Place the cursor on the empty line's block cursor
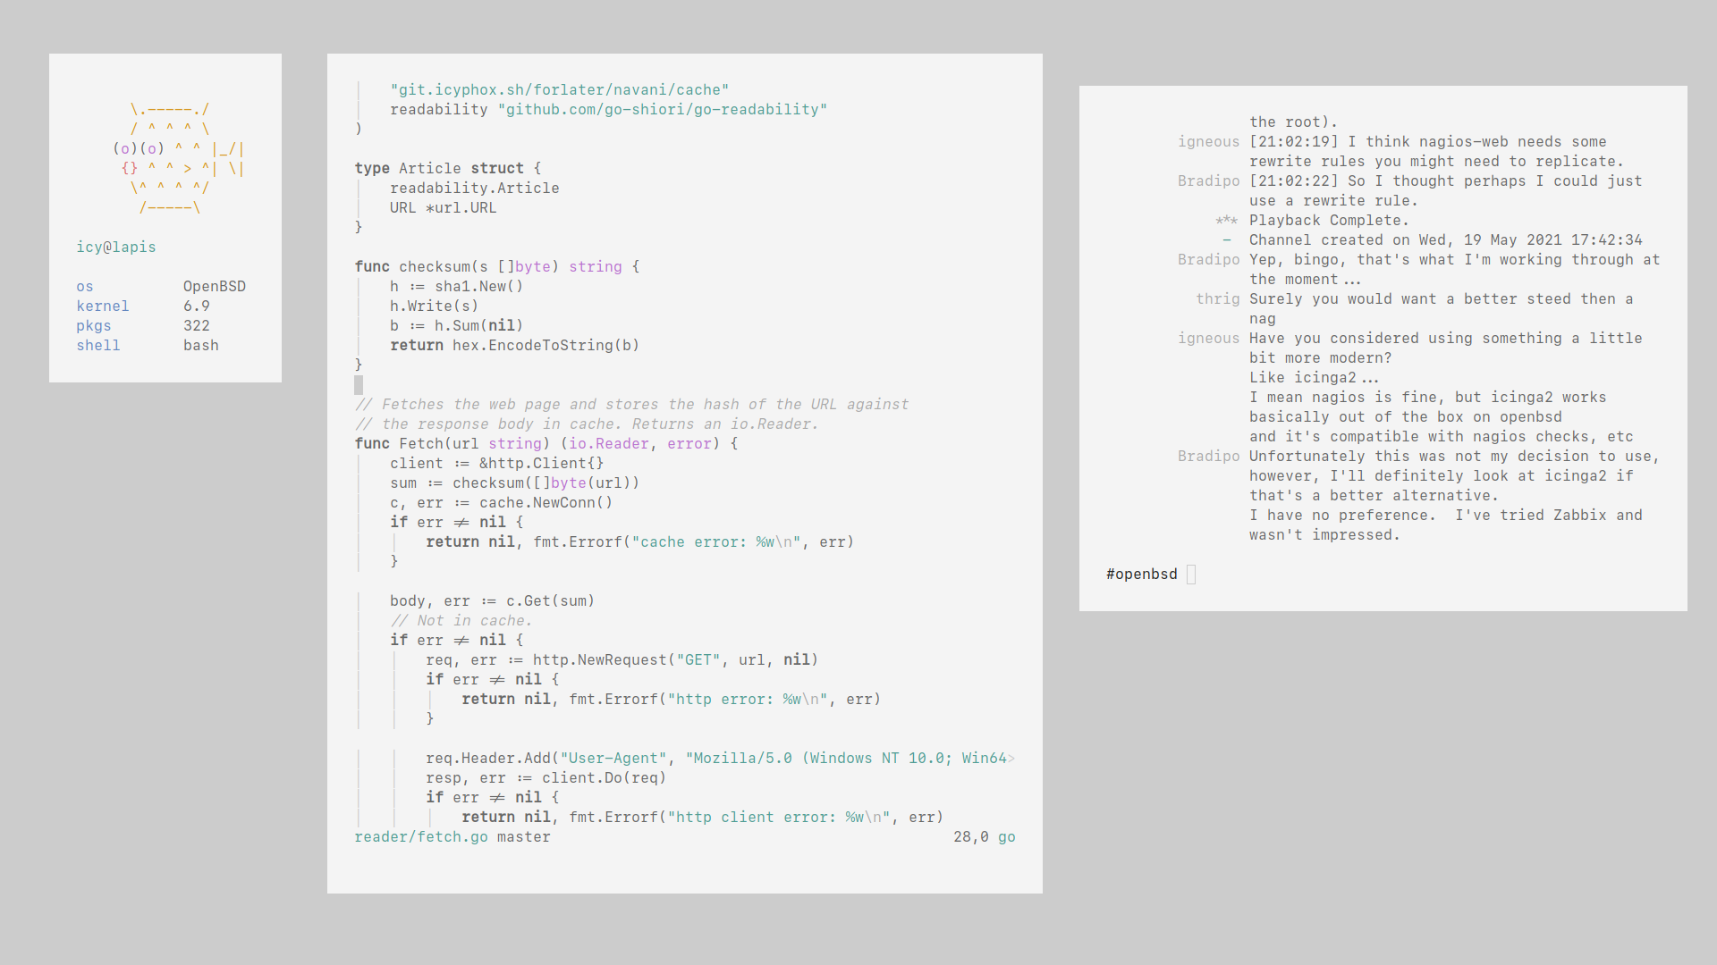 click(x=359, y=385)
